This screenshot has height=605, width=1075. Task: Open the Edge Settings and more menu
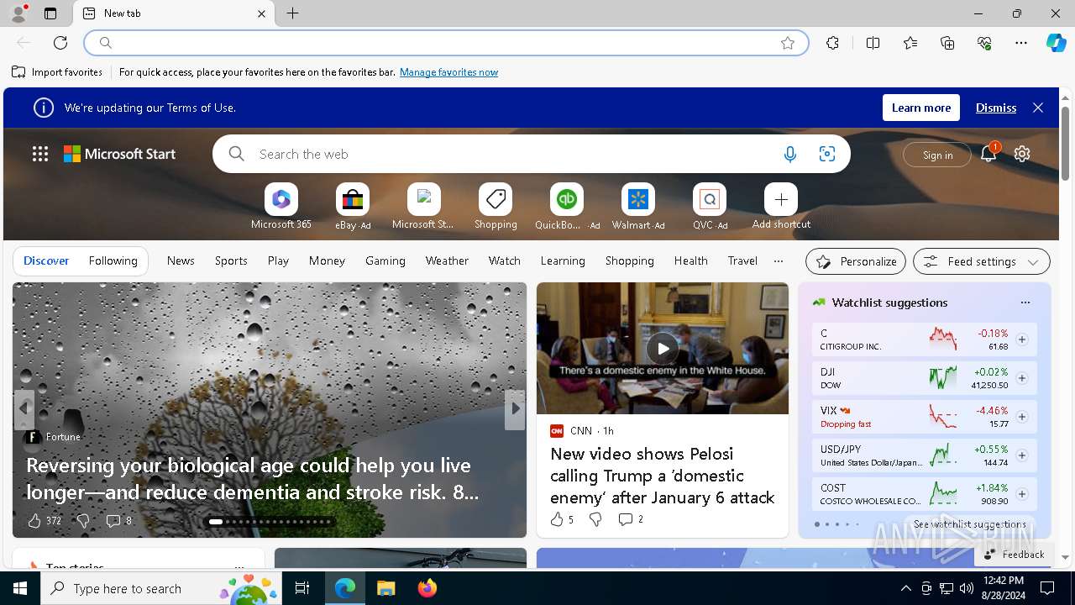pyautogui.click(x=1021, y=43)
